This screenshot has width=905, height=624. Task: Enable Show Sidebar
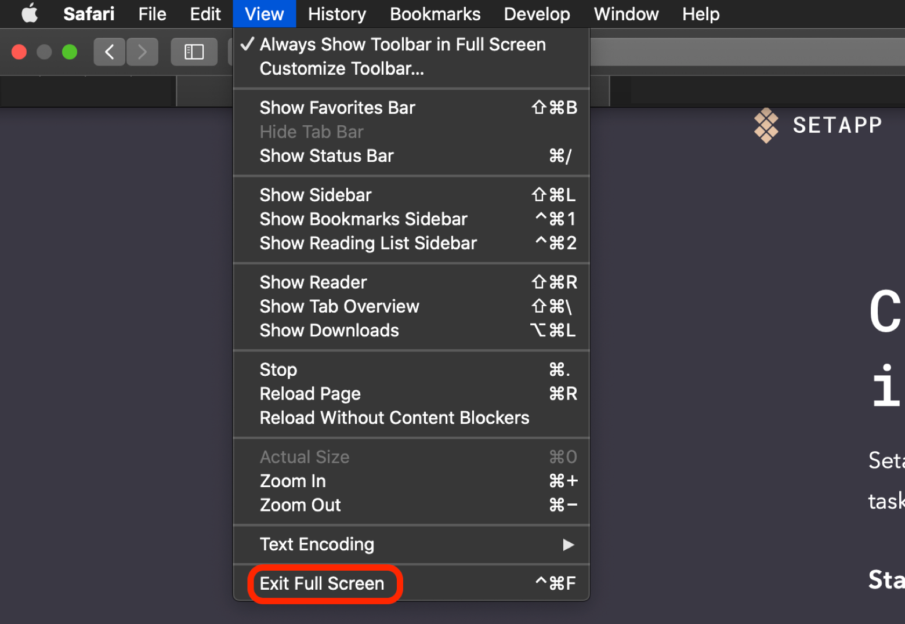316,195
